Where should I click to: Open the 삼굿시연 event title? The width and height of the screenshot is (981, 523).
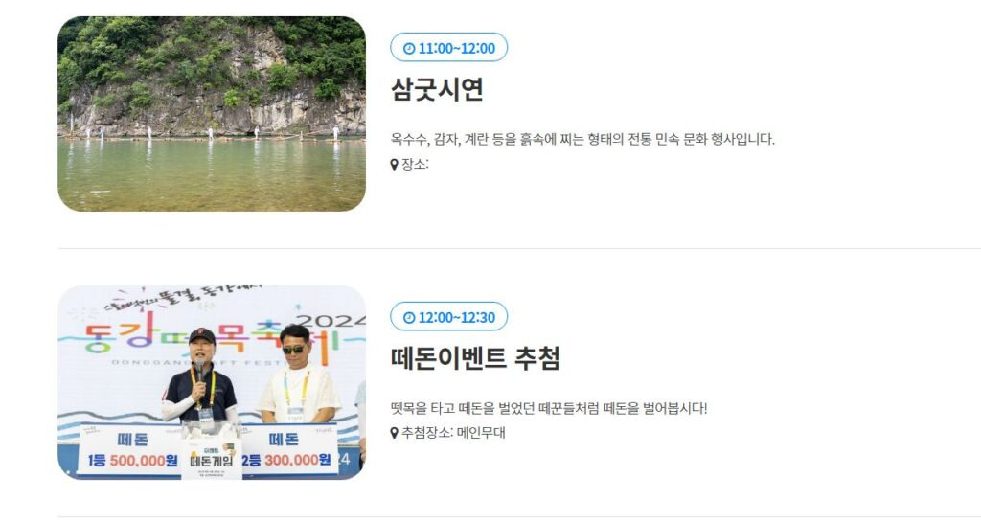point(437,89)
